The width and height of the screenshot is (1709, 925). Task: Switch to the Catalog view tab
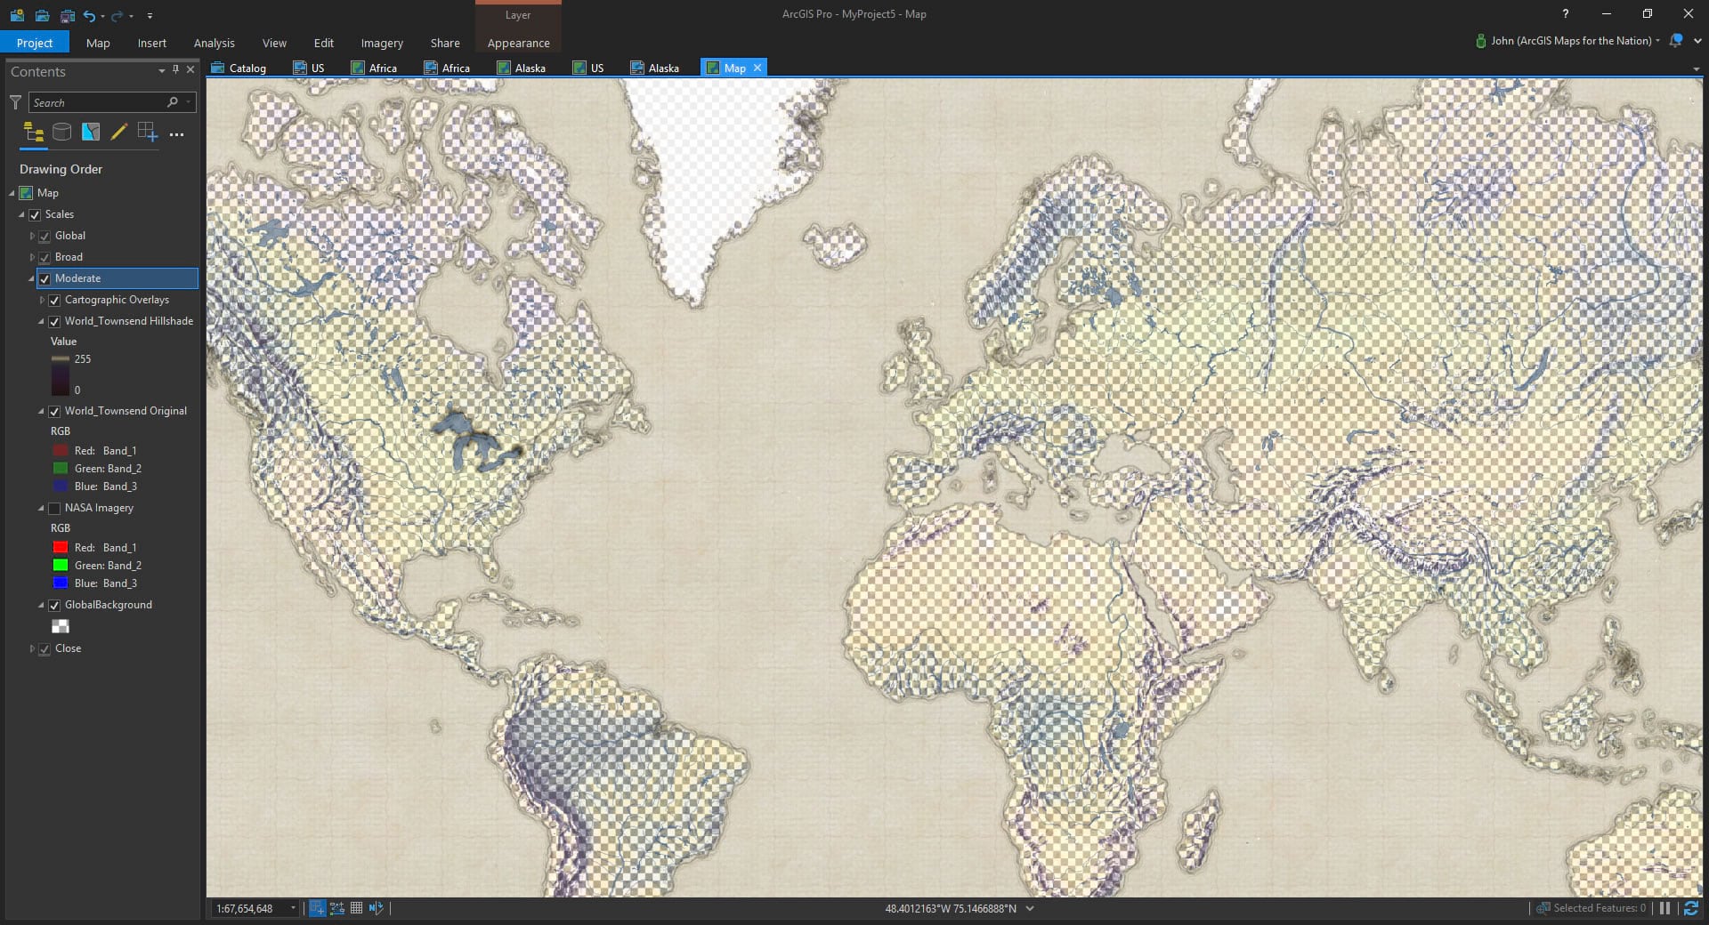[x=239, y=68]
